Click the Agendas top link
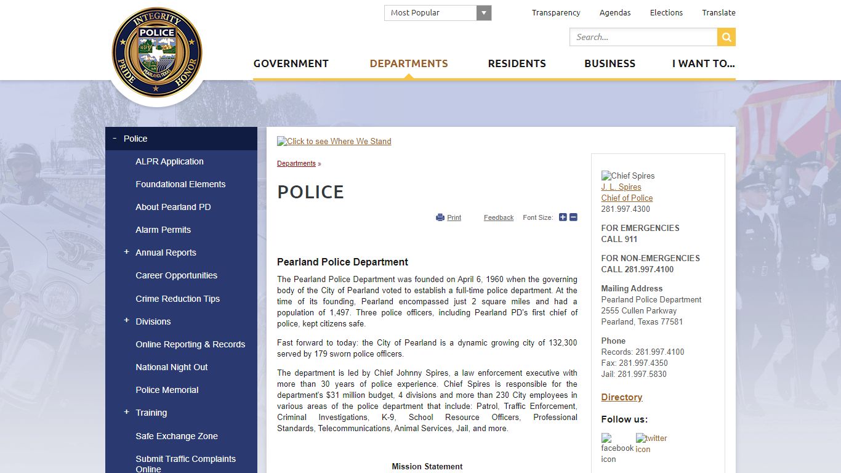The width and height of the screenshot is (841, 473). (615, 12)
